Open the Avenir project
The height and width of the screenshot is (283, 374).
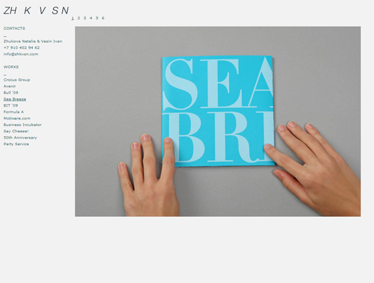(9, 86)
